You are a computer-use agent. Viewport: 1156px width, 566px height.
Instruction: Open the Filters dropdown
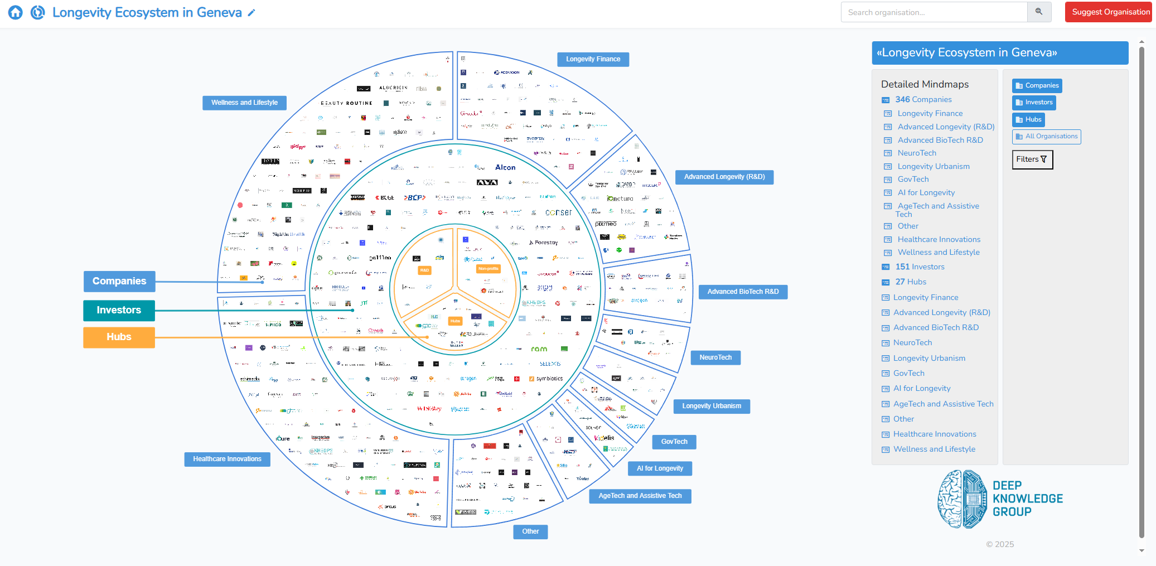pos(1032,159)
